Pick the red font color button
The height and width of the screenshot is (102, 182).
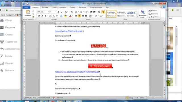(x=70, y=16)
